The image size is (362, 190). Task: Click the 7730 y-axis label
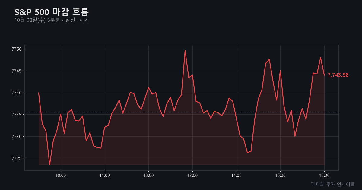point(17,137)
